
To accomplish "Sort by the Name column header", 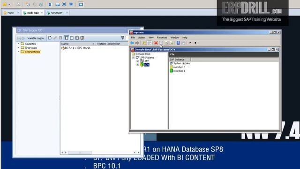I will pos(78,44).
